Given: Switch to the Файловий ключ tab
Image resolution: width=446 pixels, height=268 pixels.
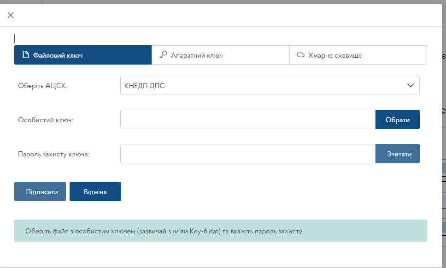Looking at the screenshot, I should point(83,55).
